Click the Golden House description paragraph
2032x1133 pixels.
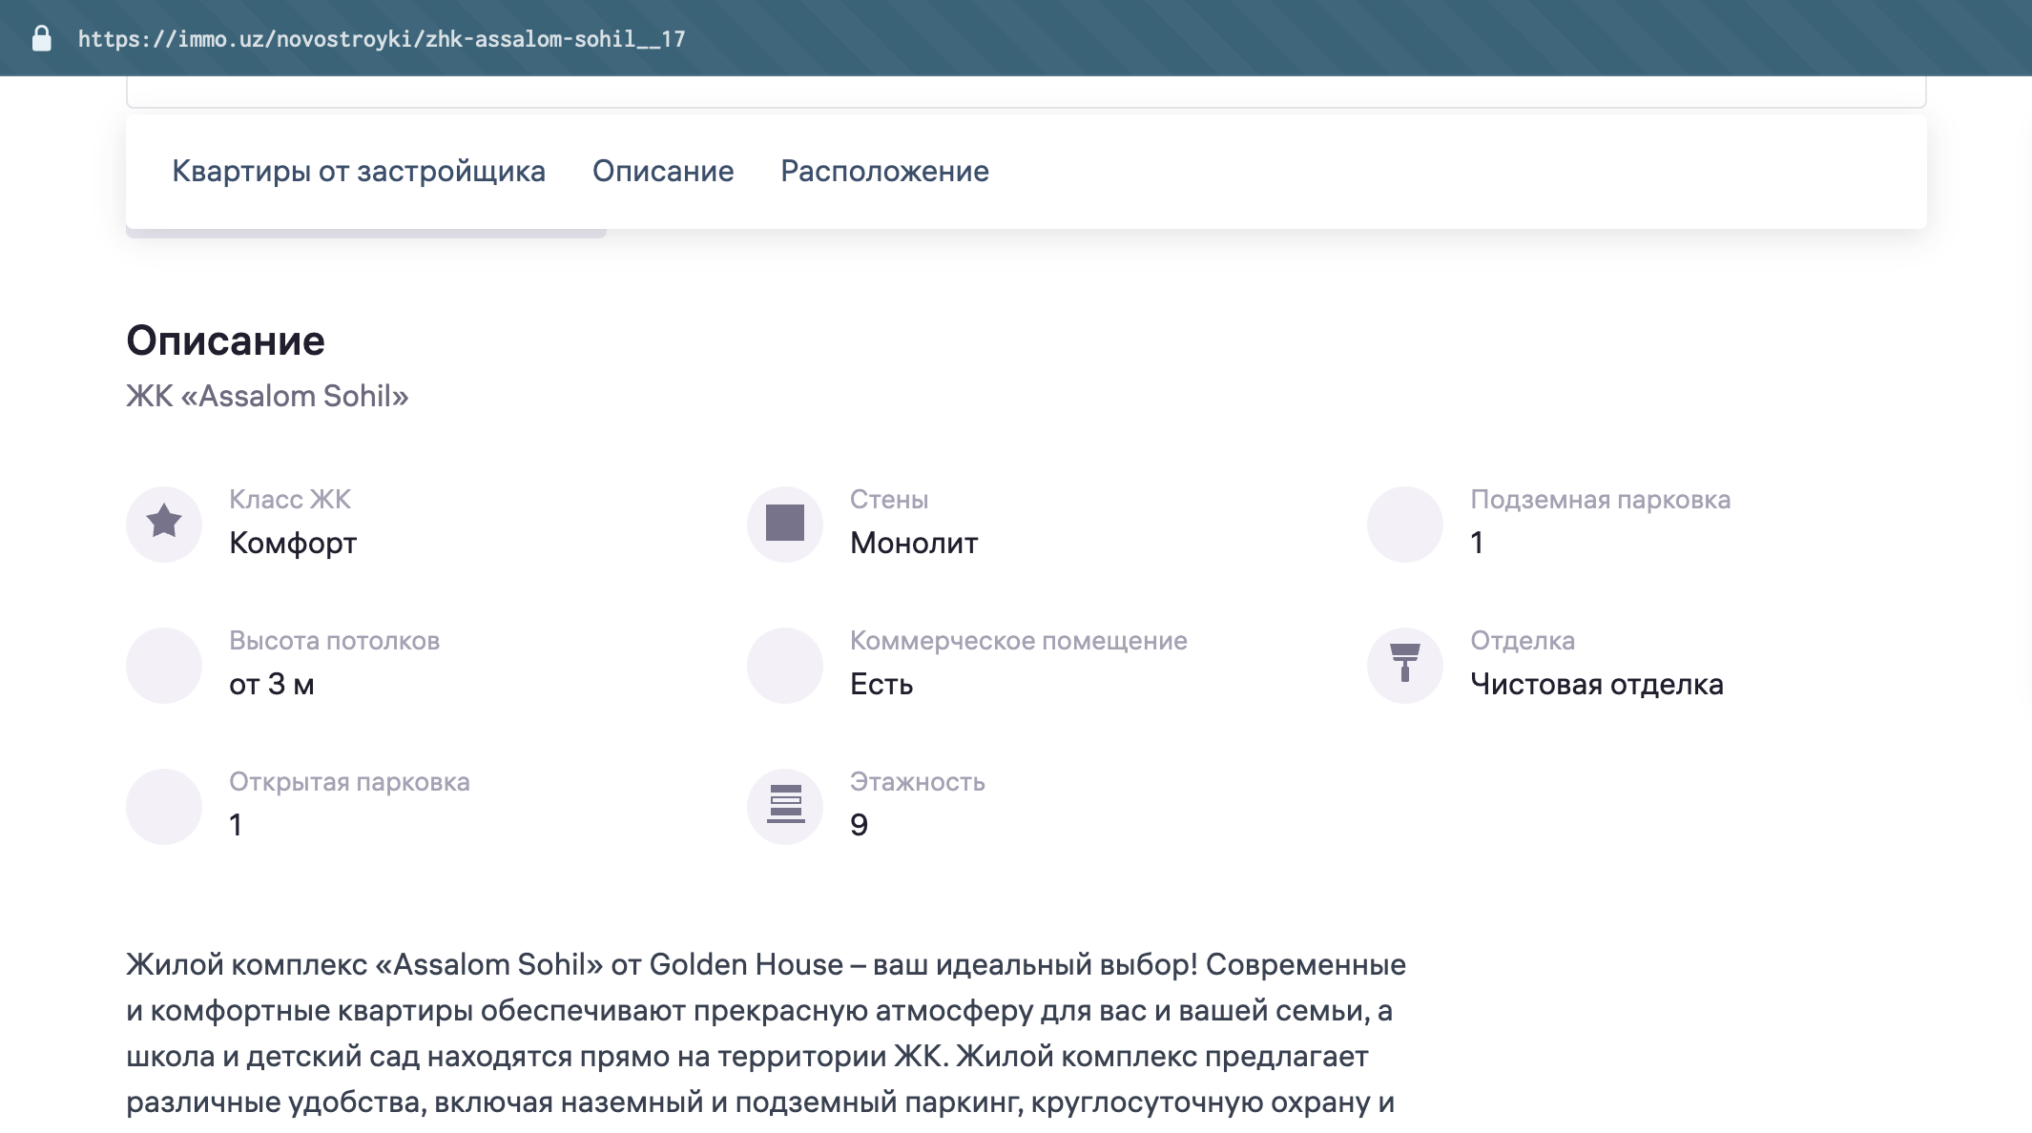765,1033
